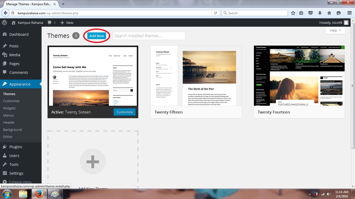Open the Plugins menu
This screenshot has height=199, width=355.
point(21,147)
